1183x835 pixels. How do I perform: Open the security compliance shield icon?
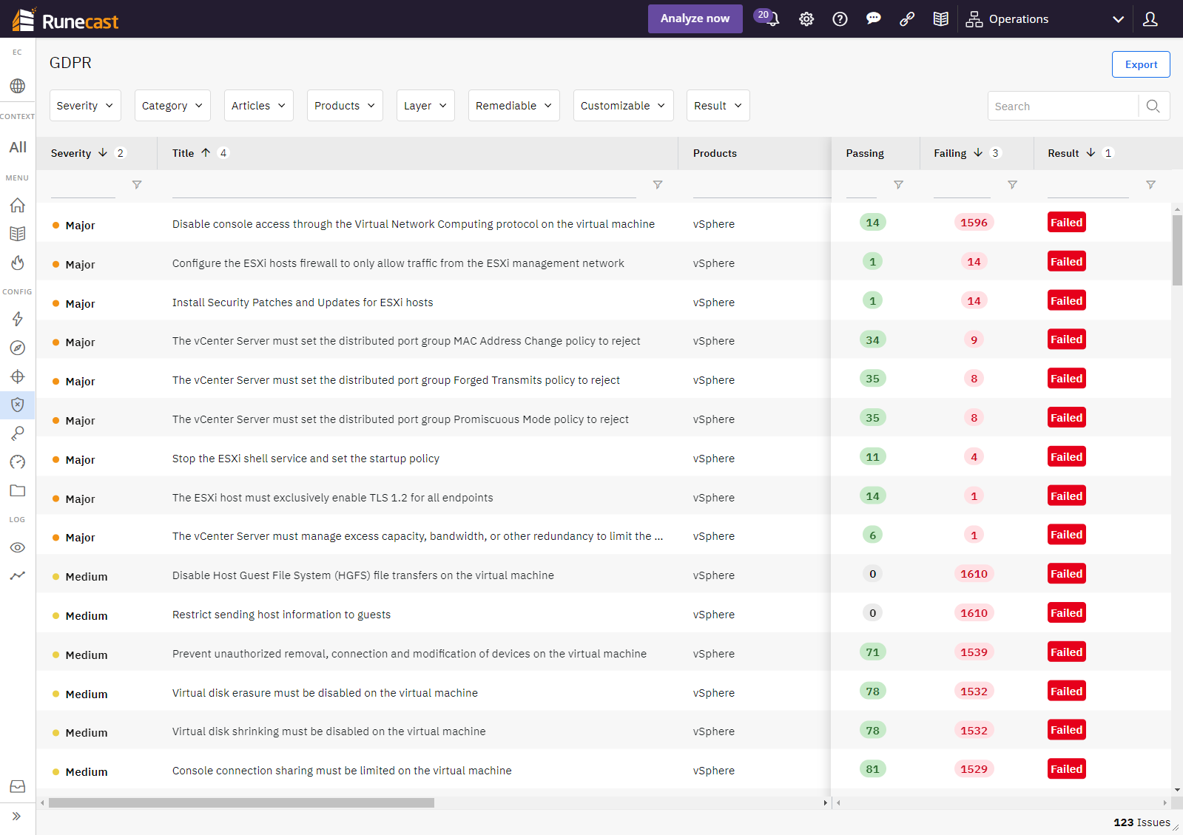coord(18,405)
